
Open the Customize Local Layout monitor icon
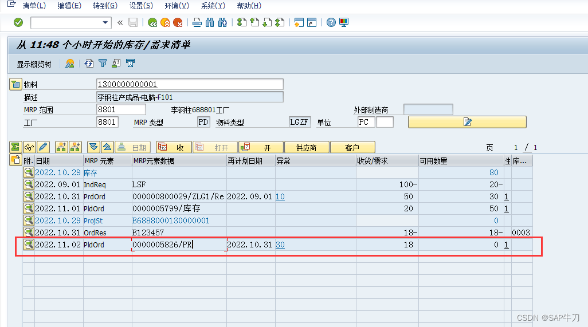pos(343,22)
